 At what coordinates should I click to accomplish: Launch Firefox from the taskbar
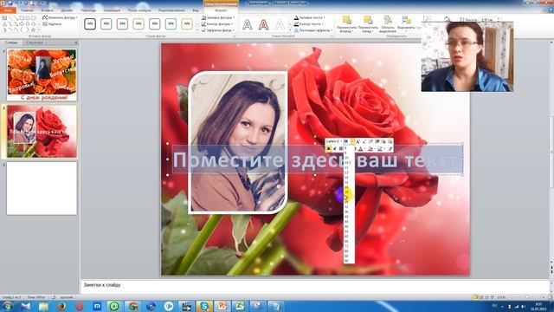(61, 306)
